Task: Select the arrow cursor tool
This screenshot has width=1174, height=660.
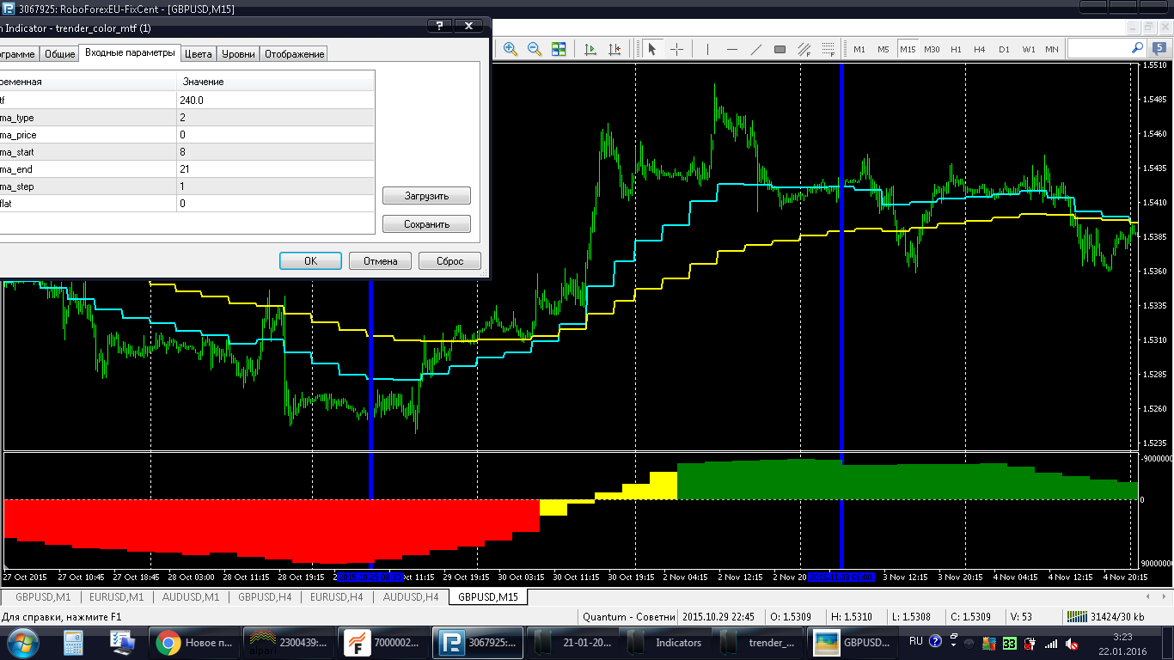Action: tap(651, 49)
